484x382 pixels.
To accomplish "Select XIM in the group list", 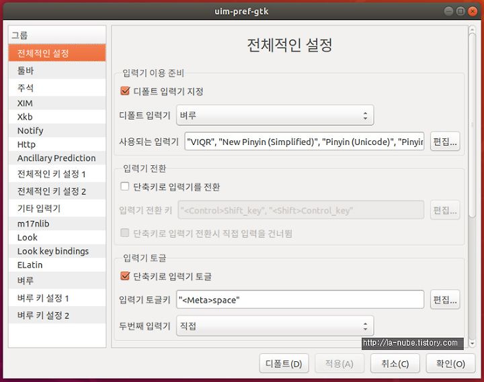I will tap(57, 103).
